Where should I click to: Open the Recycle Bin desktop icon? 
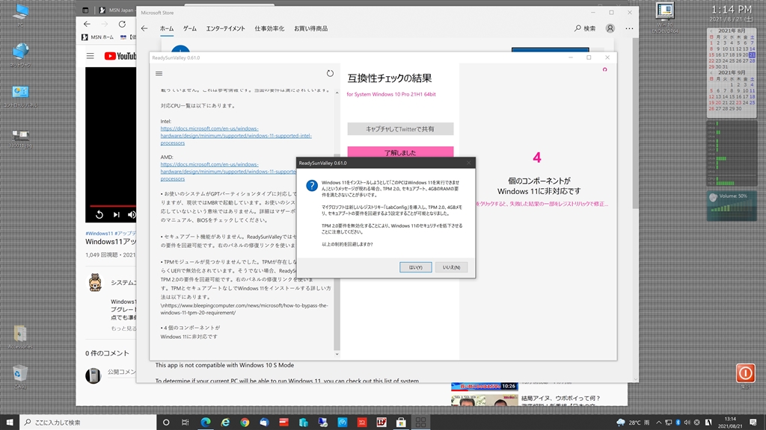pos(20,376)
